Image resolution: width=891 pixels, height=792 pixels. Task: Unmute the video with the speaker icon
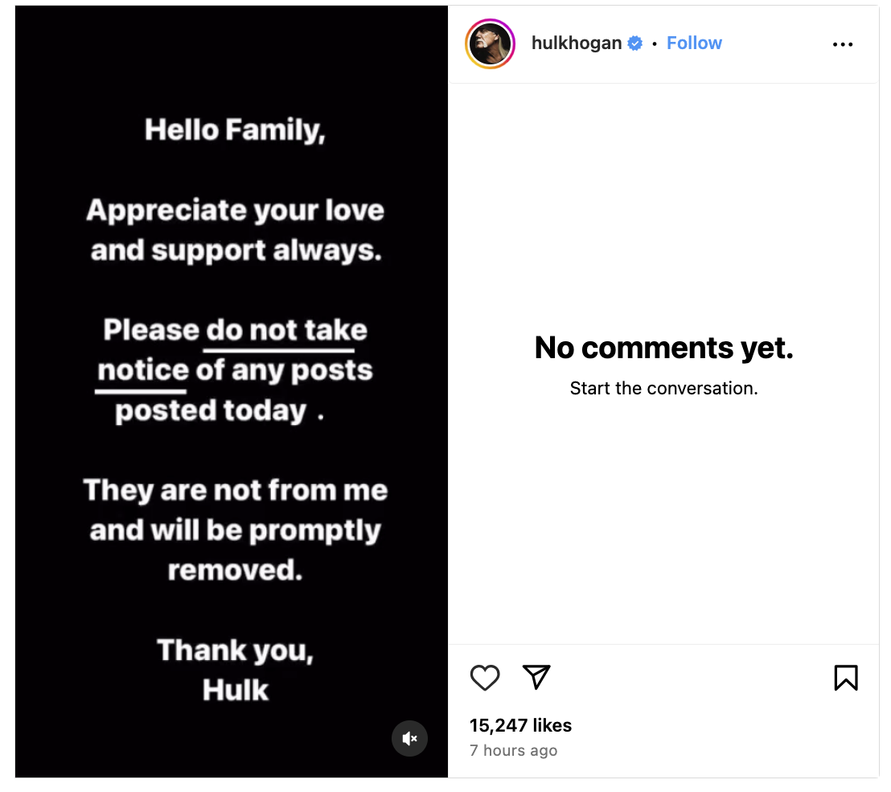(x=409, y=738)
